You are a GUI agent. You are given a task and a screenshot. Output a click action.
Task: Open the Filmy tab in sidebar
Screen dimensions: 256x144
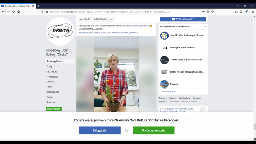coord(49,87)
